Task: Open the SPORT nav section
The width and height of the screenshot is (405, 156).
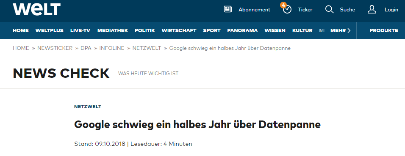Action: pos(211,30)
